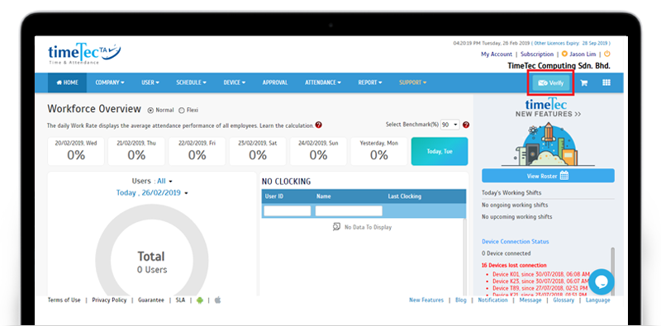Click the orange icon beside Jason Lim

click(564, 54)
